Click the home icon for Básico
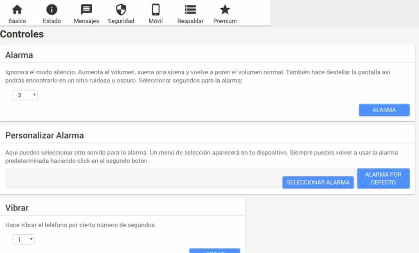 coord(17,9)
